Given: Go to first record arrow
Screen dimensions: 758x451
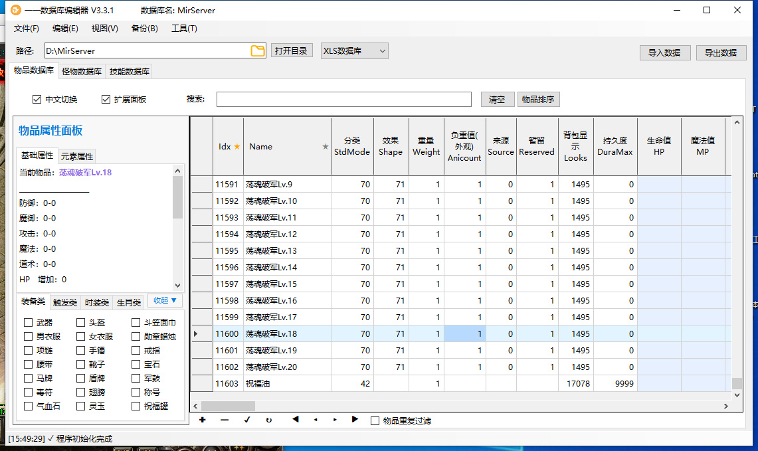Looking at the screenshot, I should [x=296, y=419].
